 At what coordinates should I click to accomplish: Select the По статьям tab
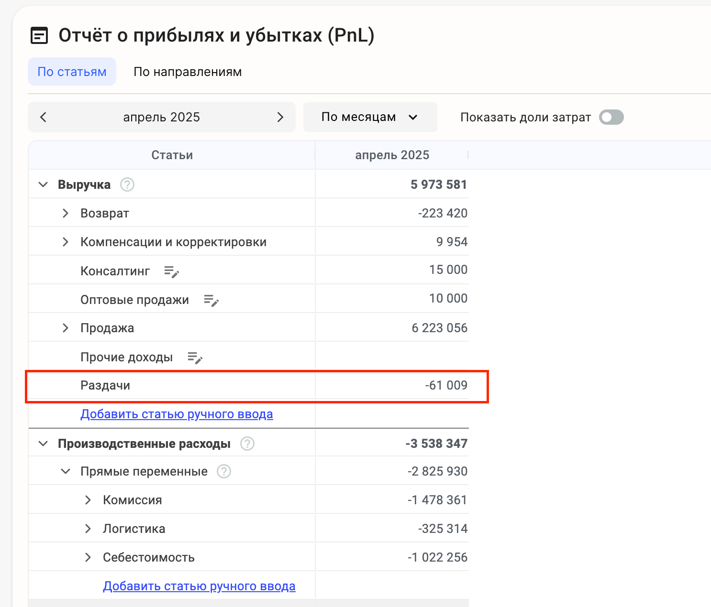[72, 72]
